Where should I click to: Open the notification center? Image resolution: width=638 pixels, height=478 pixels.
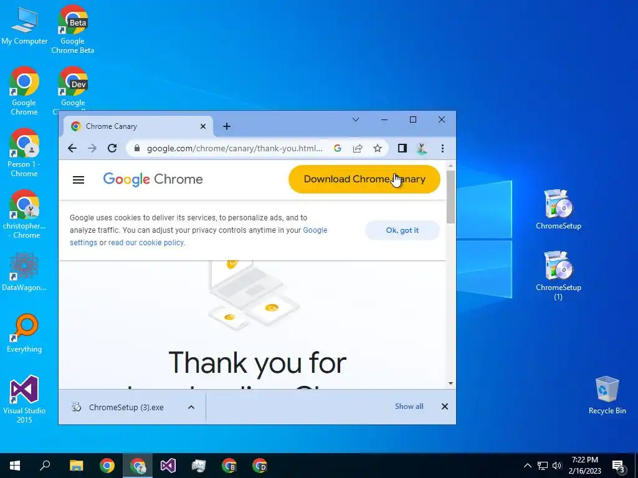[619, 466]
